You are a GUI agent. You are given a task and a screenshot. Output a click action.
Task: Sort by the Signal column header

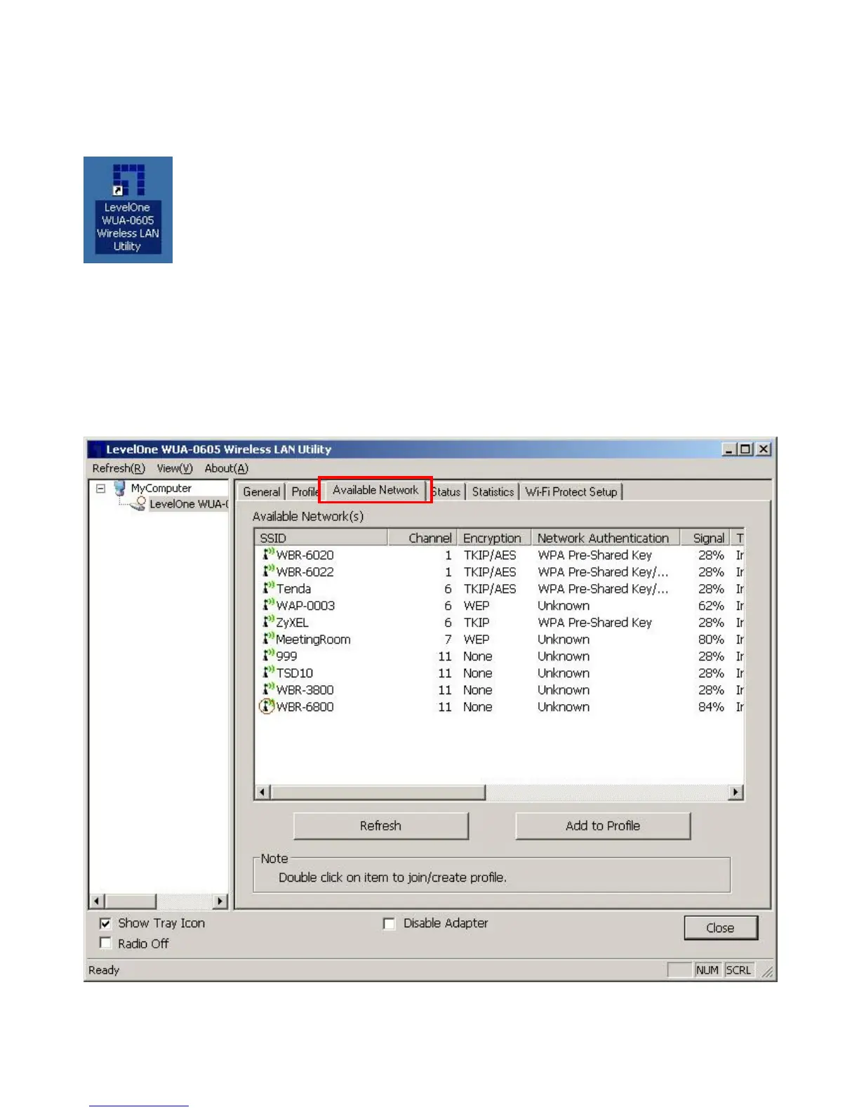coord(705,538)
